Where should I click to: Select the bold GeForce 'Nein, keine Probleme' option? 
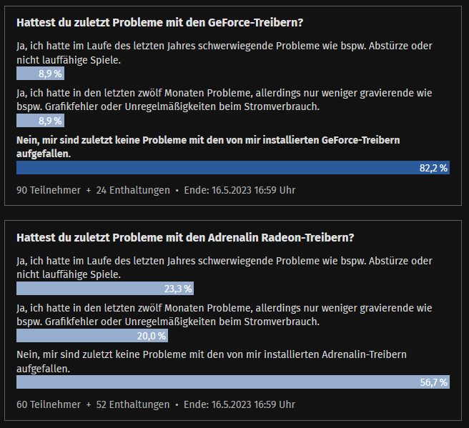pyautogui.click(x=208, y=146)
